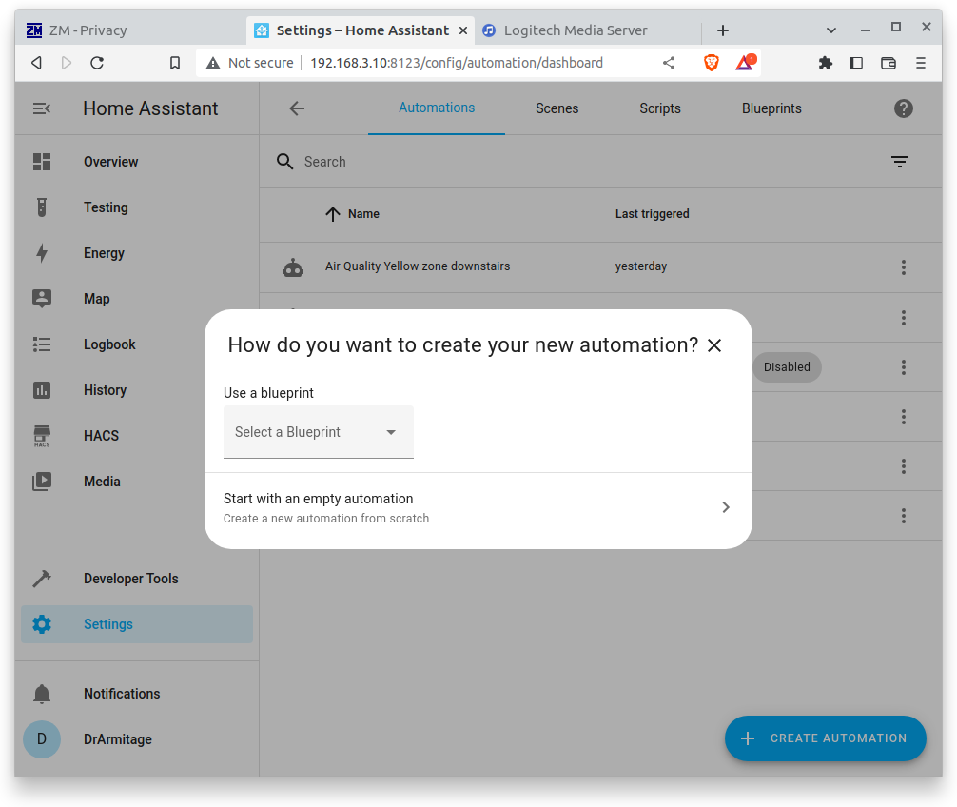Close the new automation dialog

tap(714, 345)
